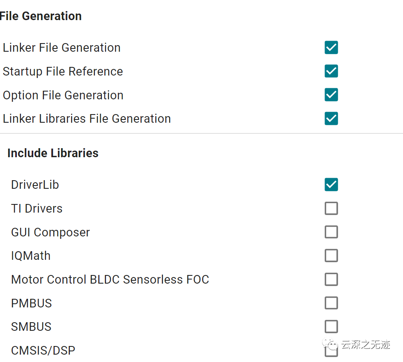Enable the TI Drivers checkbox
The height and width of the screenshot is (362, 403).
point(331,208)
